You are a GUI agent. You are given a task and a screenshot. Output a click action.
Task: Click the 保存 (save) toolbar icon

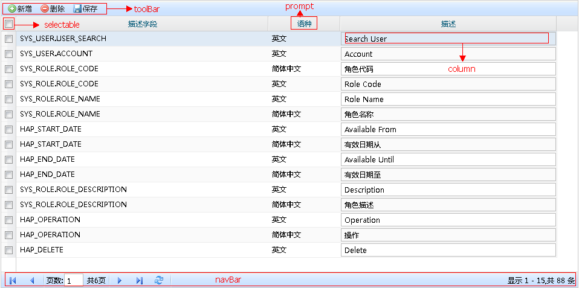(77, 9)
